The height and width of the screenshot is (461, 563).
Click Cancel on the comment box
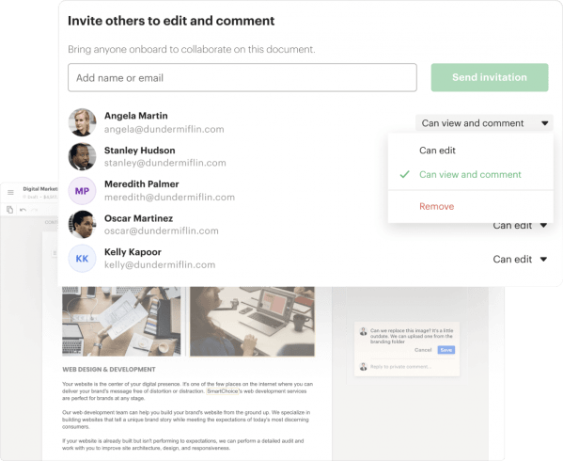tap(423, 350)
